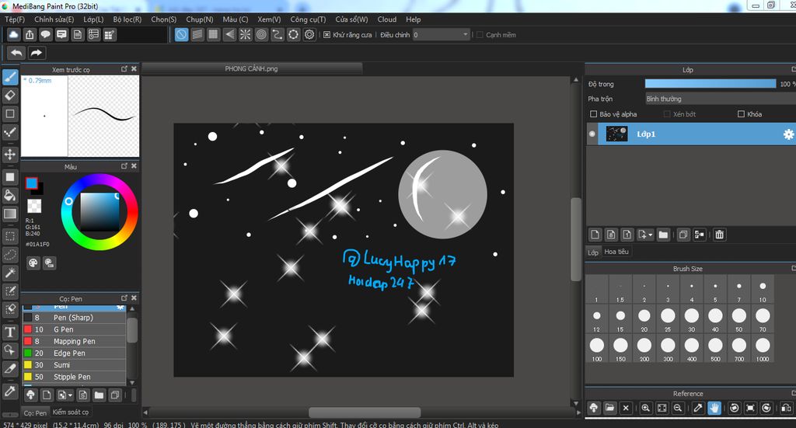The width and height of the screenshot is (796, 428).
Task: Enable the radial snap guide
Action: [245, 34]
